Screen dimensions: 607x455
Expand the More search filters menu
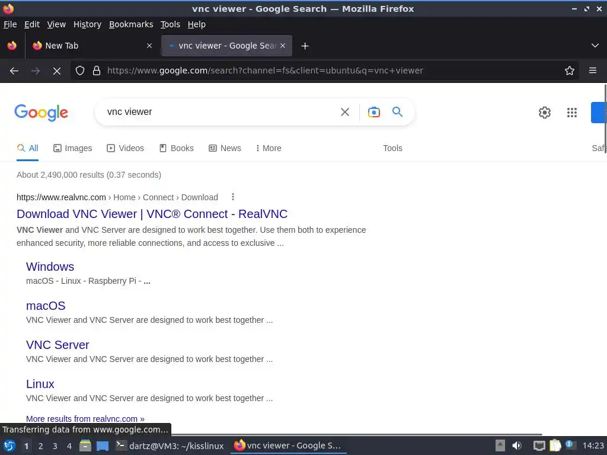click(x=269, y=148)
